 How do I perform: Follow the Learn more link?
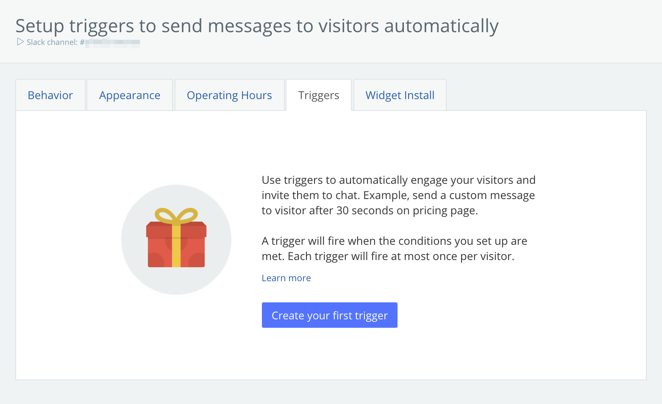coord(286,278)
